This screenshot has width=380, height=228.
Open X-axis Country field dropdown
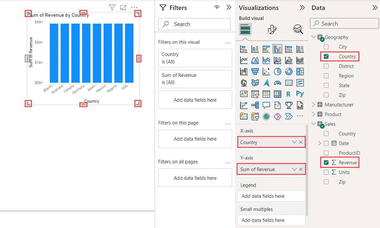point(294,142)
